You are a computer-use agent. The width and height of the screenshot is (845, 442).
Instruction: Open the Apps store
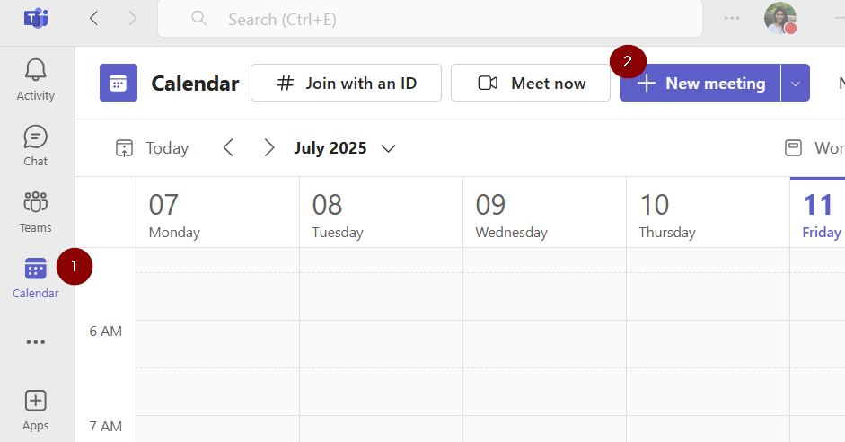pyautogui.click(x=36, y=409)
